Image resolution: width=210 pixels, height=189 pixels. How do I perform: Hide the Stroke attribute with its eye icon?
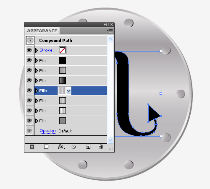click(29, 50)
